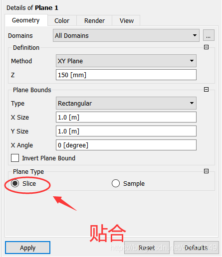Image resolution: width=222 pixels, height=257 pixels.
Task: Apply the plane settings
Action: click(27, 248)
